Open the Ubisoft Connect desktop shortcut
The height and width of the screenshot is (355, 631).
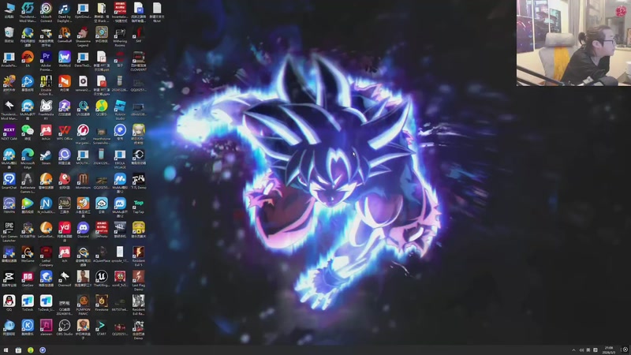(x=46, y=12)
